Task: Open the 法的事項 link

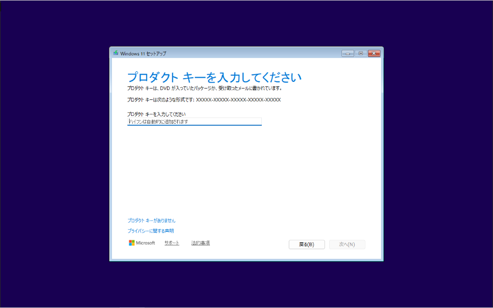Action: click(200, 242)
